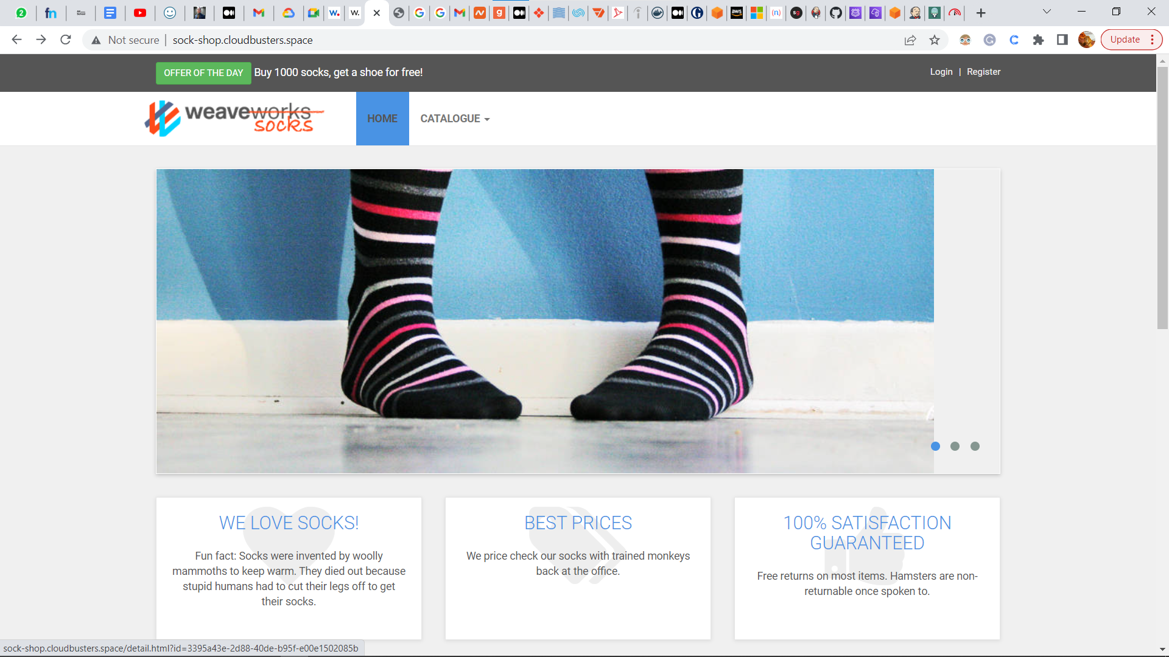Viewport: 1169px width, 657px height.
Task: Open the Chrome profile avatar
Action: pyautogui.click(x=1087, y=40)
